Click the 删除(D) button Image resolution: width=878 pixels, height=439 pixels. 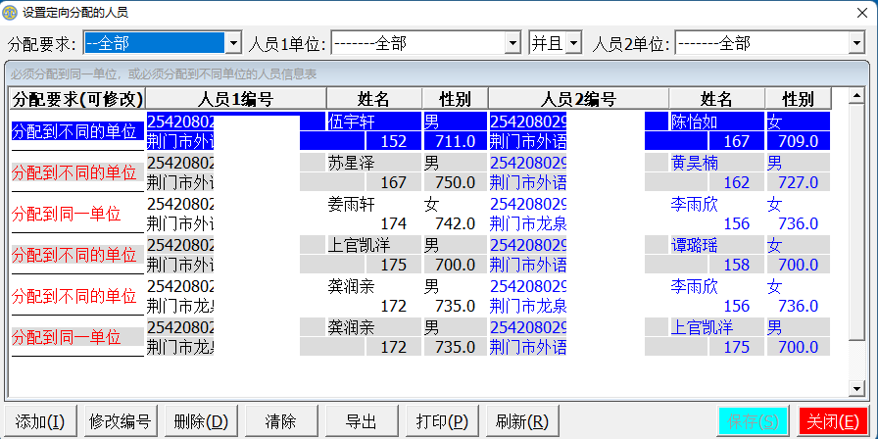[201, 421]
